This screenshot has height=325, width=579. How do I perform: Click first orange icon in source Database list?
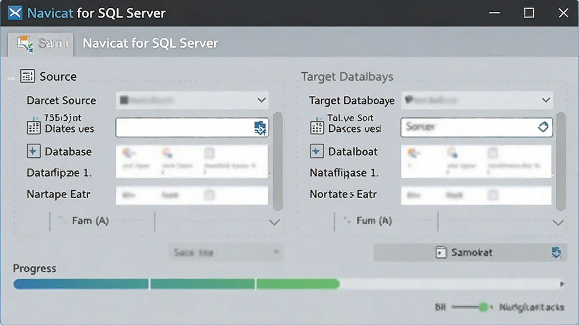point(128,152)
